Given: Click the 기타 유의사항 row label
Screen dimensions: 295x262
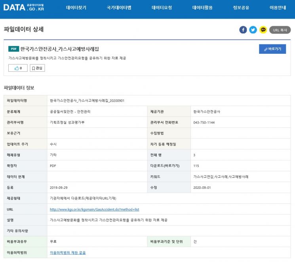Looking at the screenshot, I should (17, 231).
